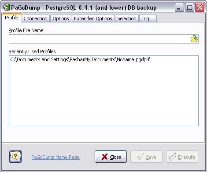Open the Options tab
Screen dimensions: 207x172
click(x=61, y=18)
